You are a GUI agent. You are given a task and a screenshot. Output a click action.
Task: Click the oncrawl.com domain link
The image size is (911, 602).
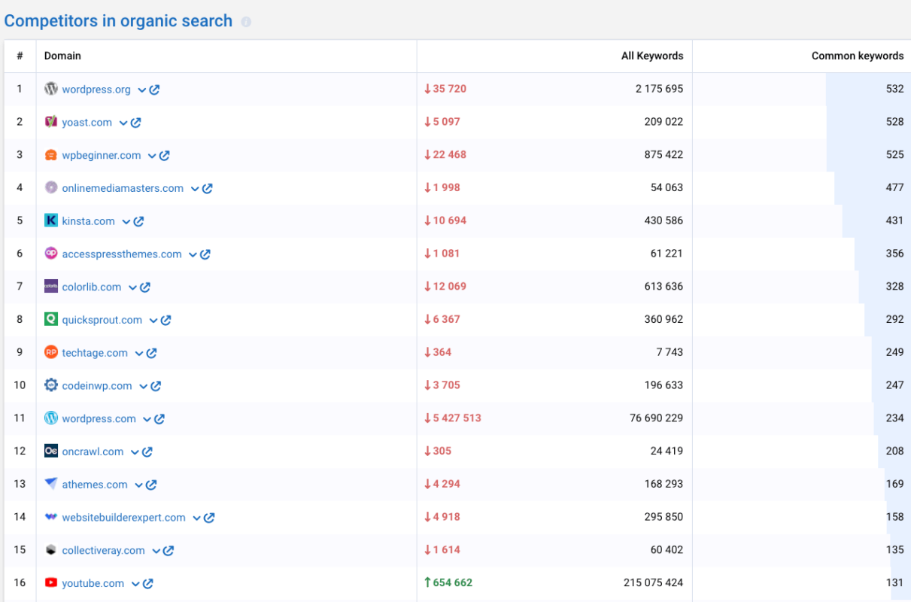[93, 451]
